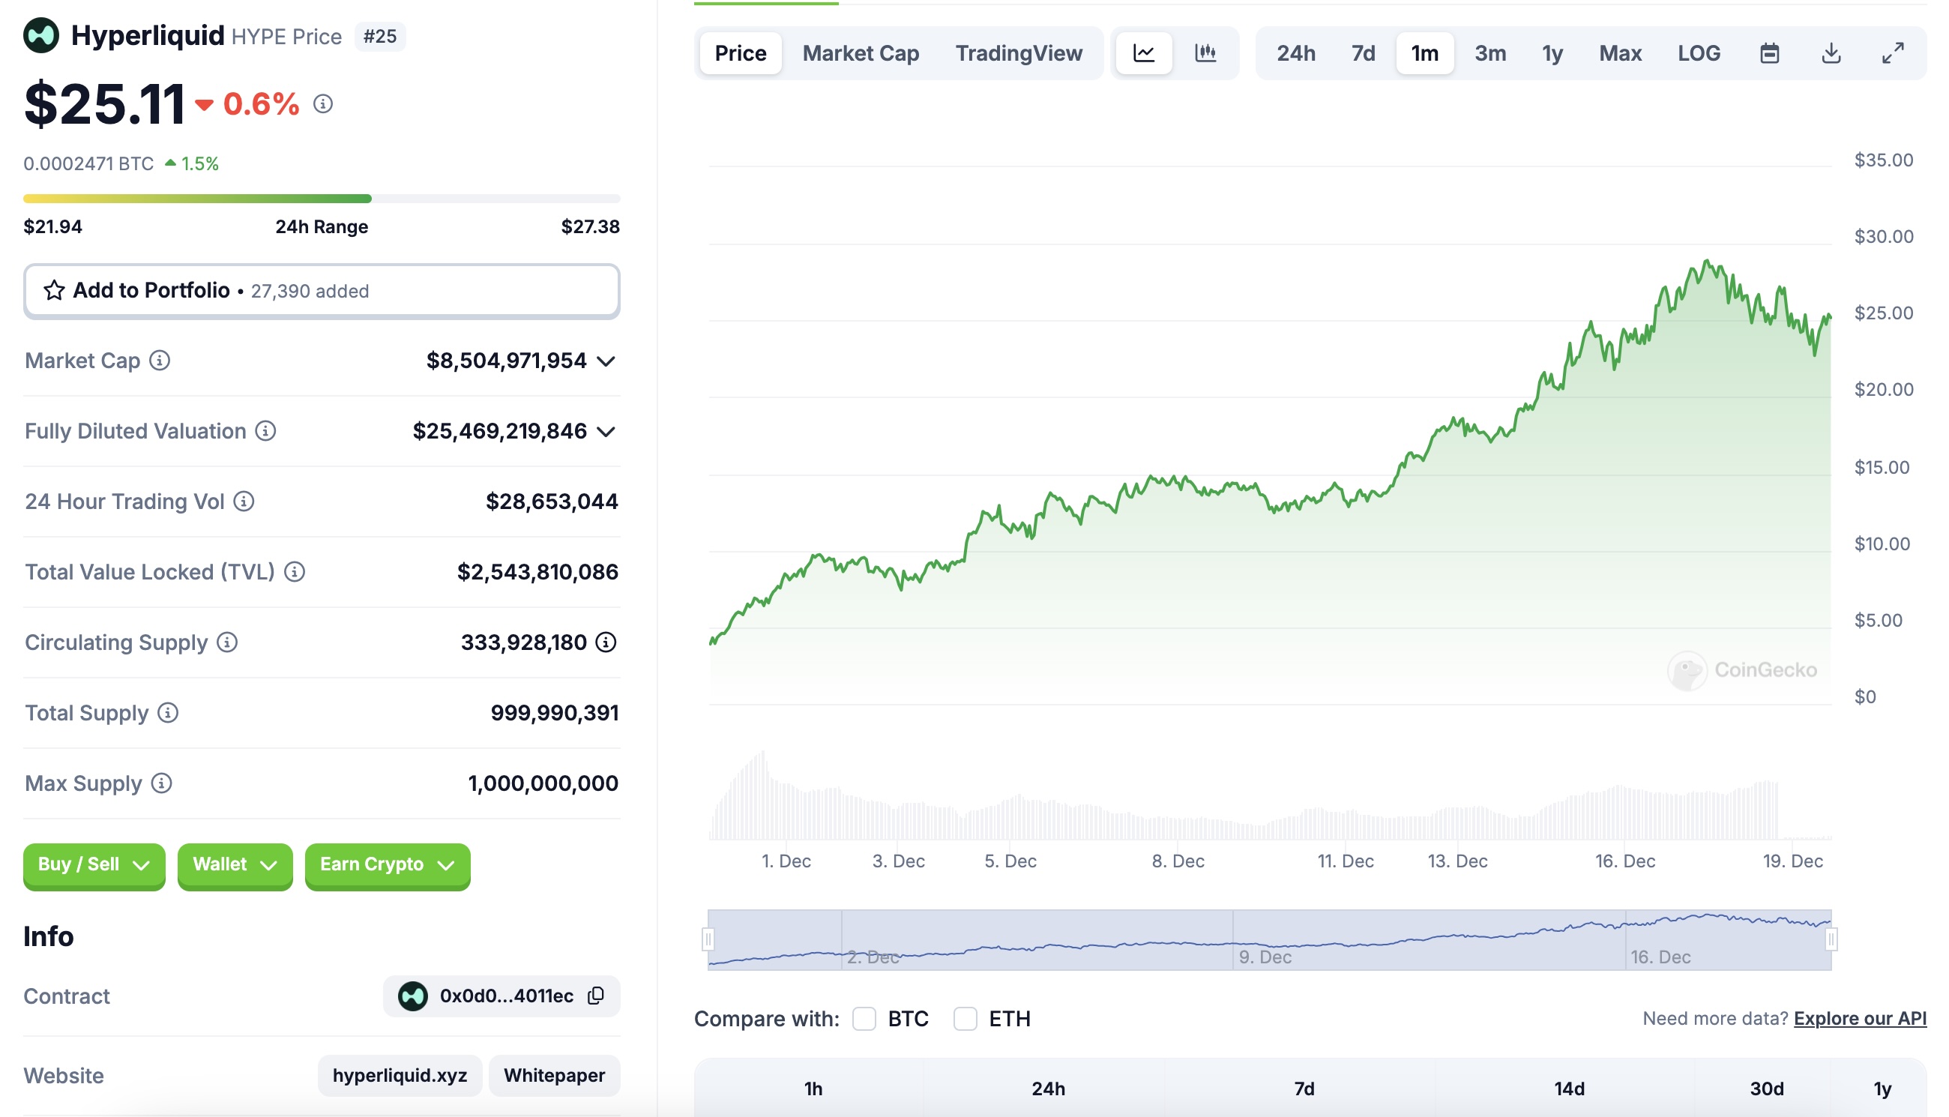Screen dimensions: 1949x1117
Task: Open hyperliquid.xyz website link
Action: 400,1076
